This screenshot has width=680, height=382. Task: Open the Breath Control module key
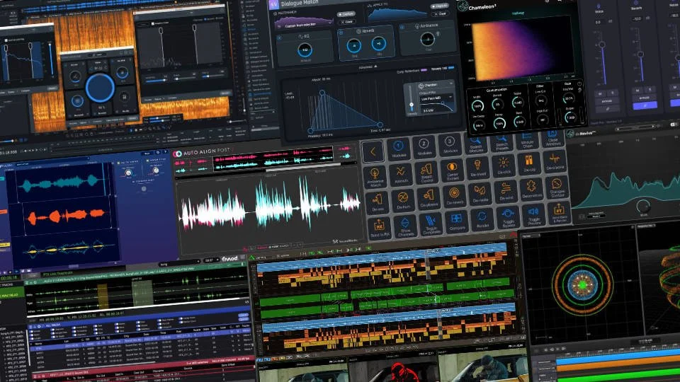[x=426, y=173]
